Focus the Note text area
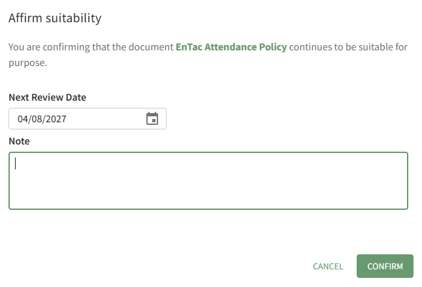The image size is (422, 287). [x=208, y=181]
